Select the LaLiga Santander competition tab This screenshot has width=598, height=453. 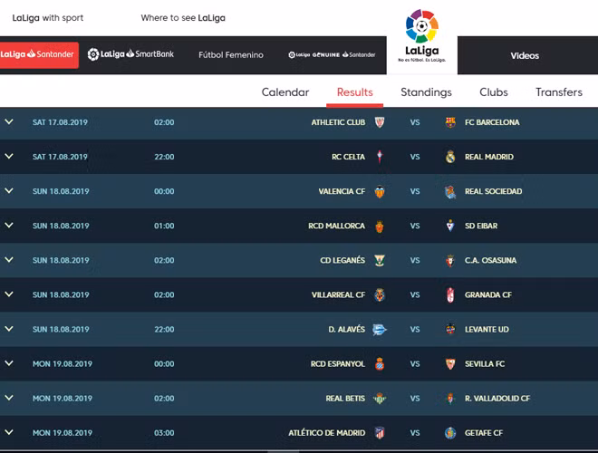[x=38, y=54]
